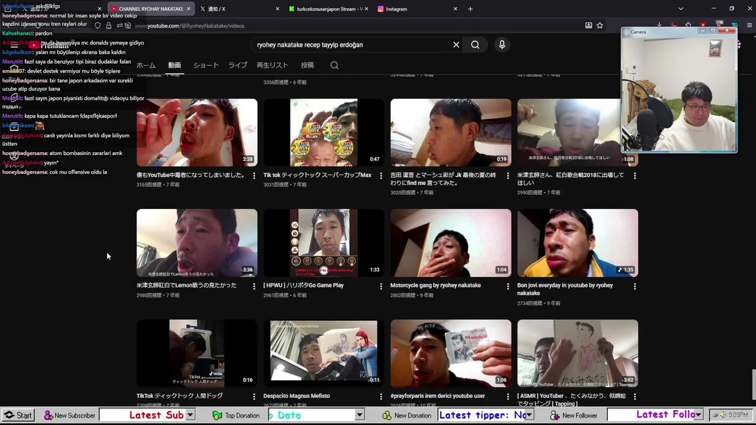Bookmark this page with the star icon

(600, 25)
